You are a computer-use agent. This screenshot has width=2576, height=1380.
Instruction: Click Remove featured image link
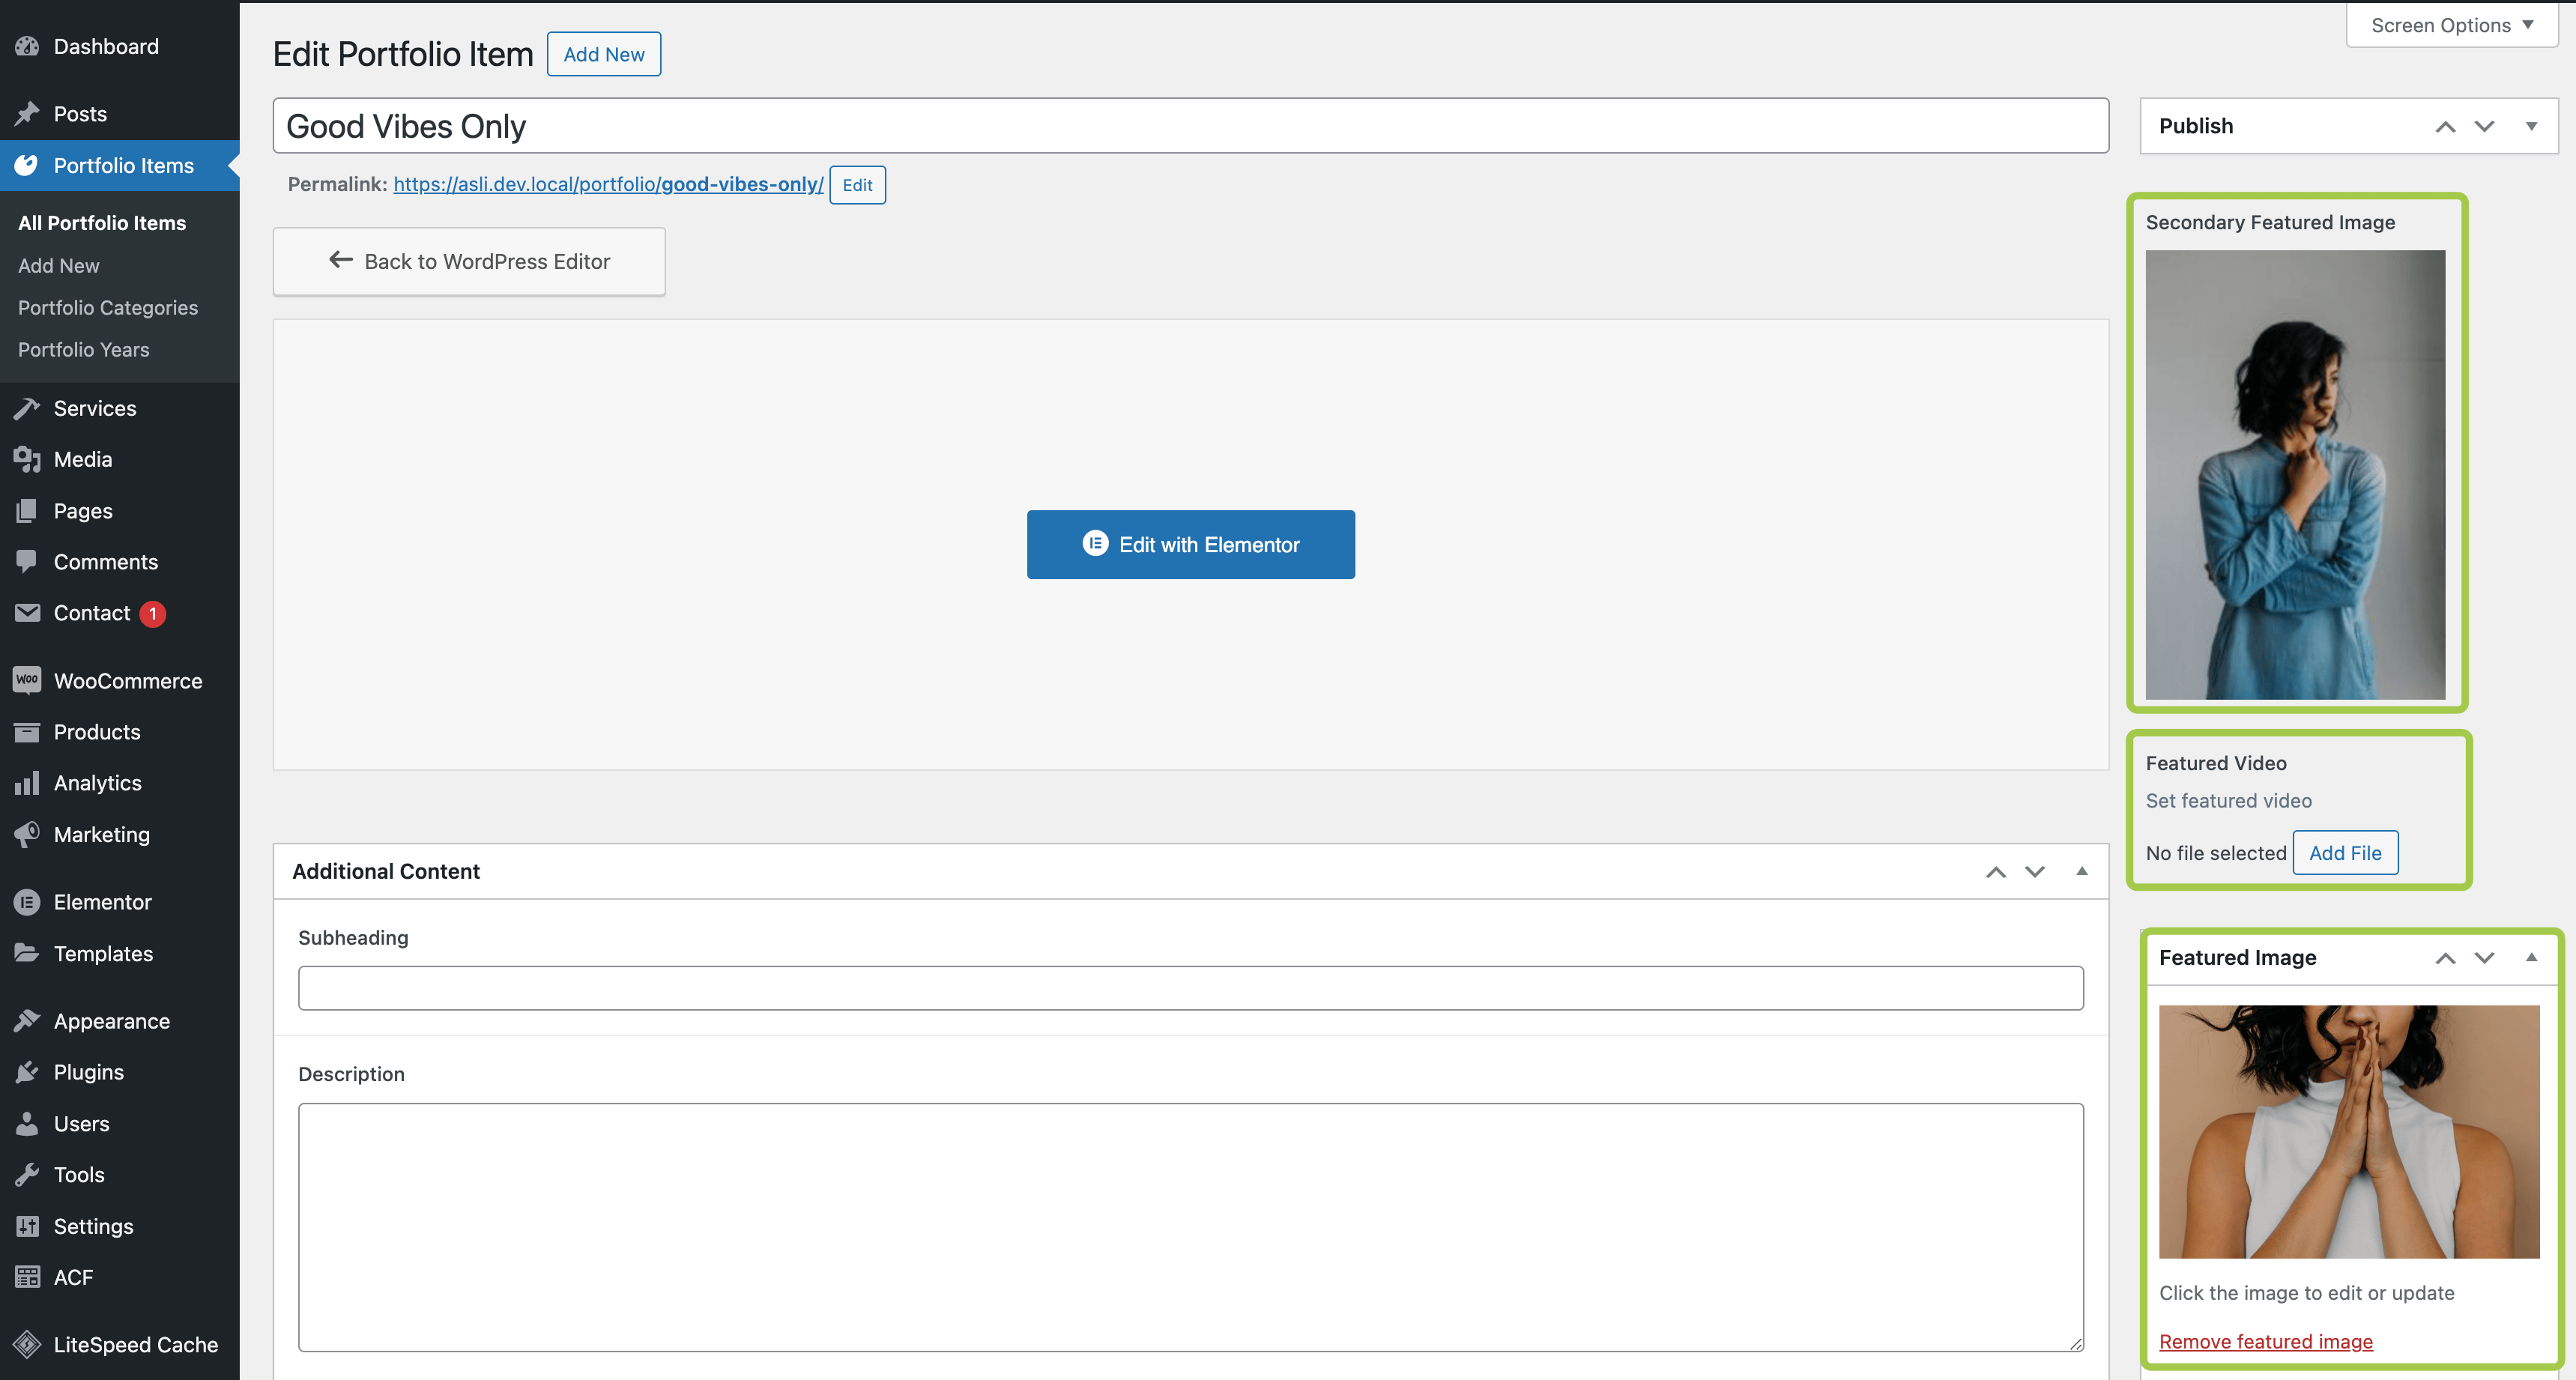point(2265,1342)
